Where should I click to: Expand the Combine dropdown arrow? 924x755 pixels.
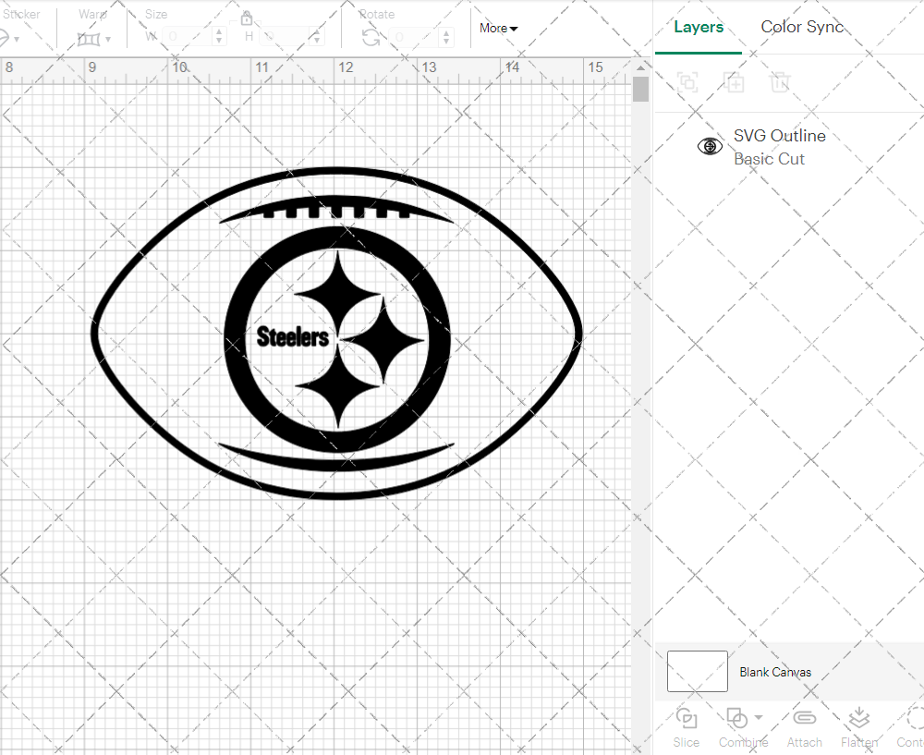coord(759,717)
